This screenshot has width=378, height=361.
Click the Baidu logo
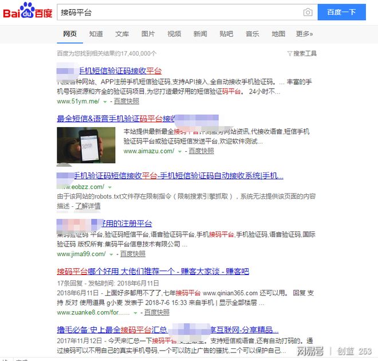27,10
